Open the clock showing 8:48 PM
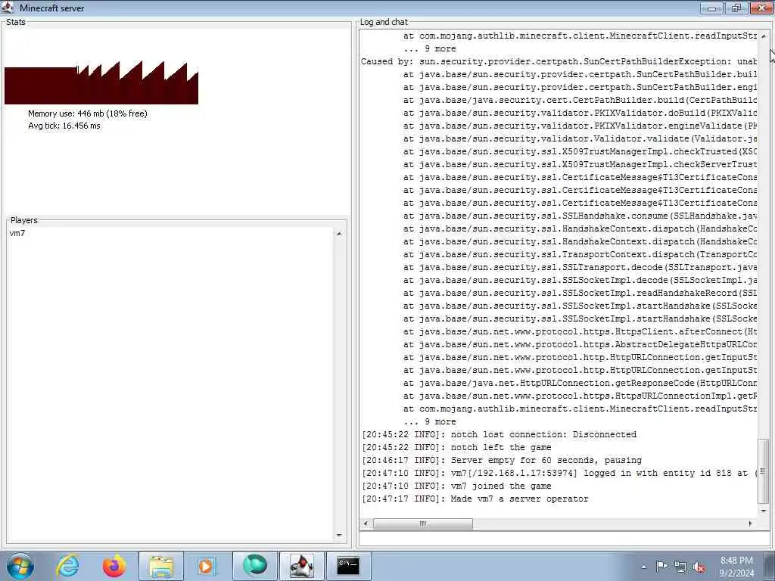 pos(736,567)
